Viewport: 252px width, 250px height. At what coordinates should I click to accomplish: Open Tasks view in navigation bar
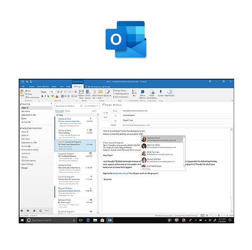point(40,211)
